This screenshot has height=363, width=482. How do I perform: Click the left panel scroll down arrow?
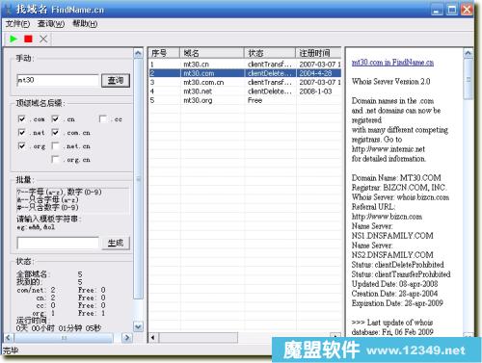point(138,327)
